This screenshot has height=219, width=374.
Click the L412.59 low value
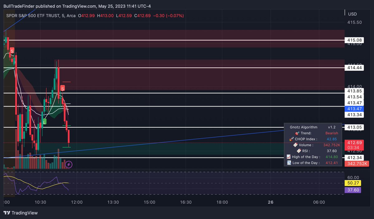tap(124, 16)
